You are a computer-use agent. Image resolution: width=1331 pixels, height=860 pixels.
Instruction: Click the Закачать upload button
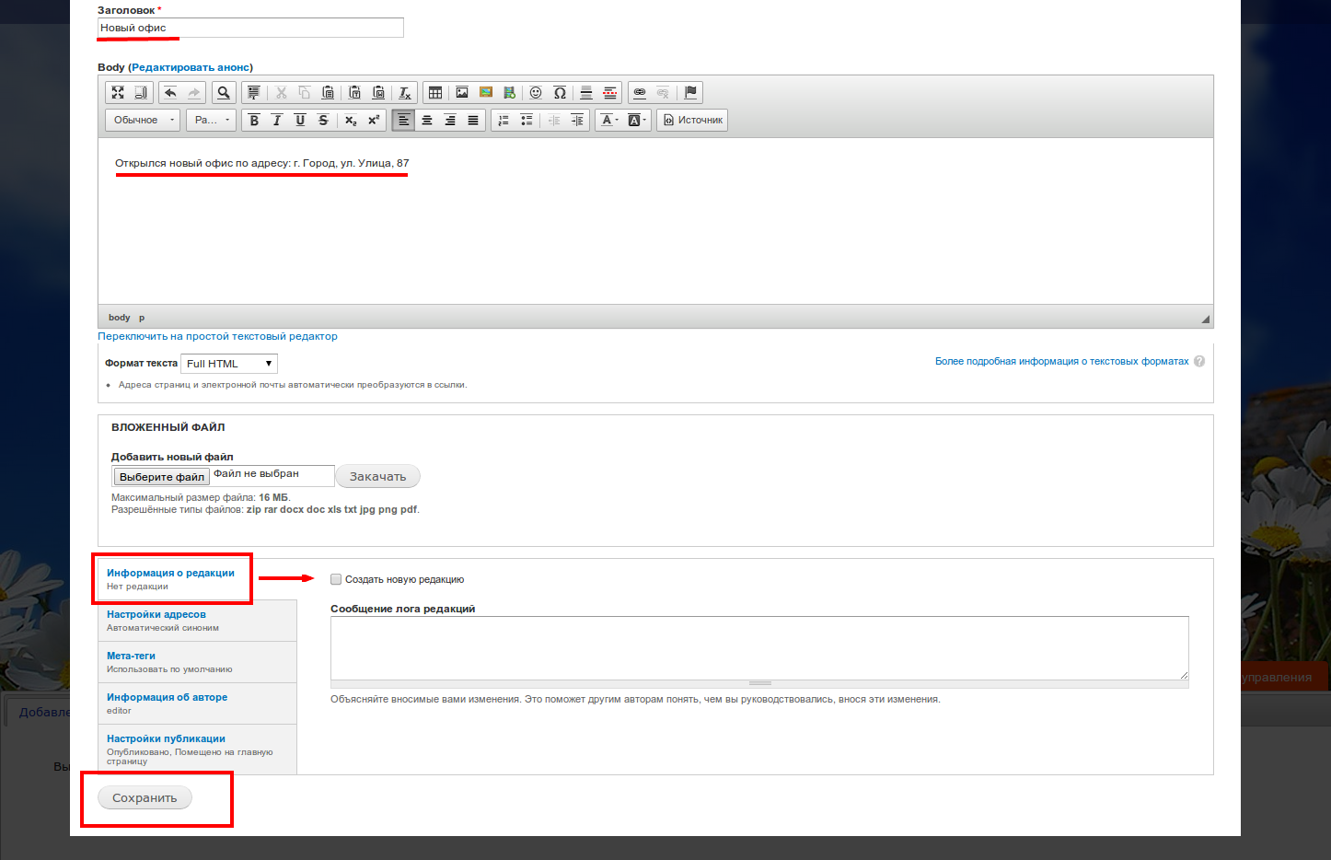point(377,476)
